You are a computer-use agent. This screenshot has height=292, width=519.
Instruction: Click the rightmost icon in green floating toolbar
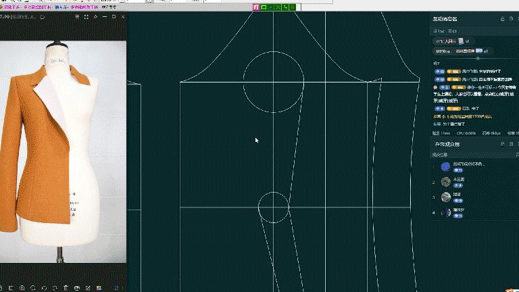(293, 7)
